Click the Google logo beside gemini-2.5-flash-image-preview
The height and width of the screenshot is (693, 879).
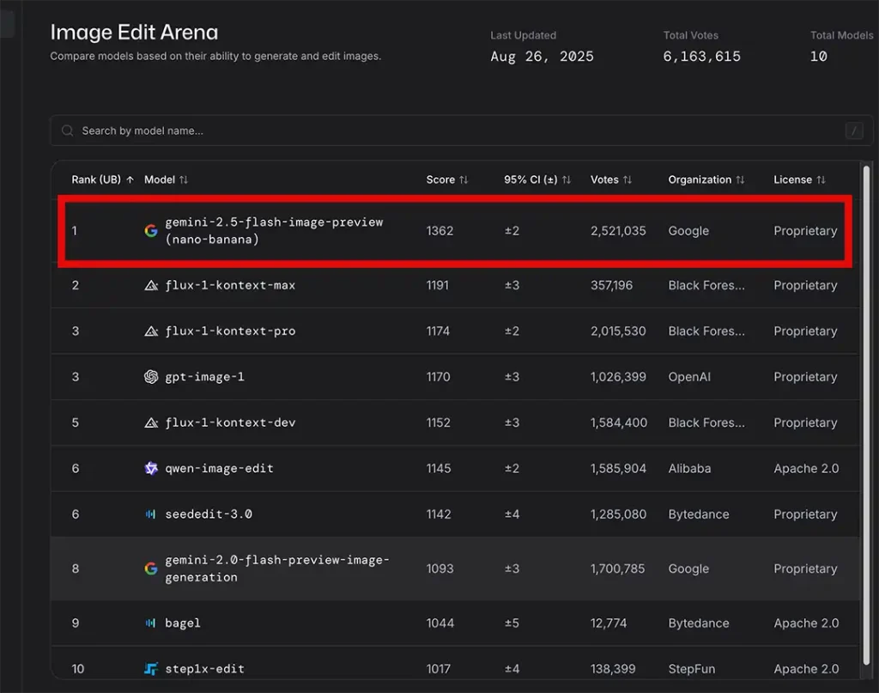[x=151, y=231]
